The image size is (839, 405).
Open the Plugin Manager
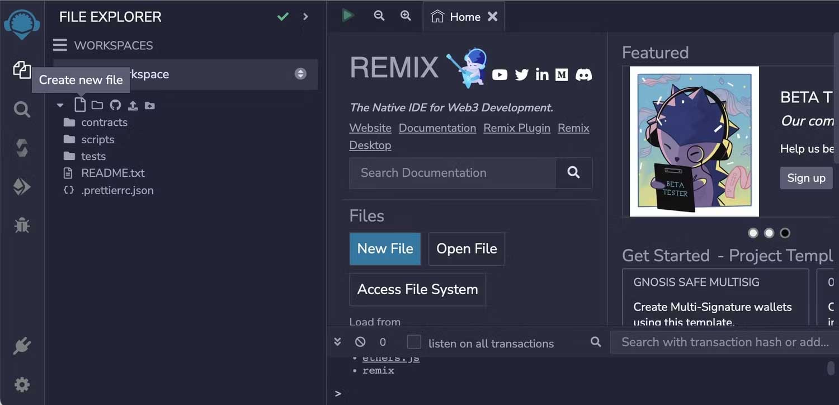click(x=22, y=345)
